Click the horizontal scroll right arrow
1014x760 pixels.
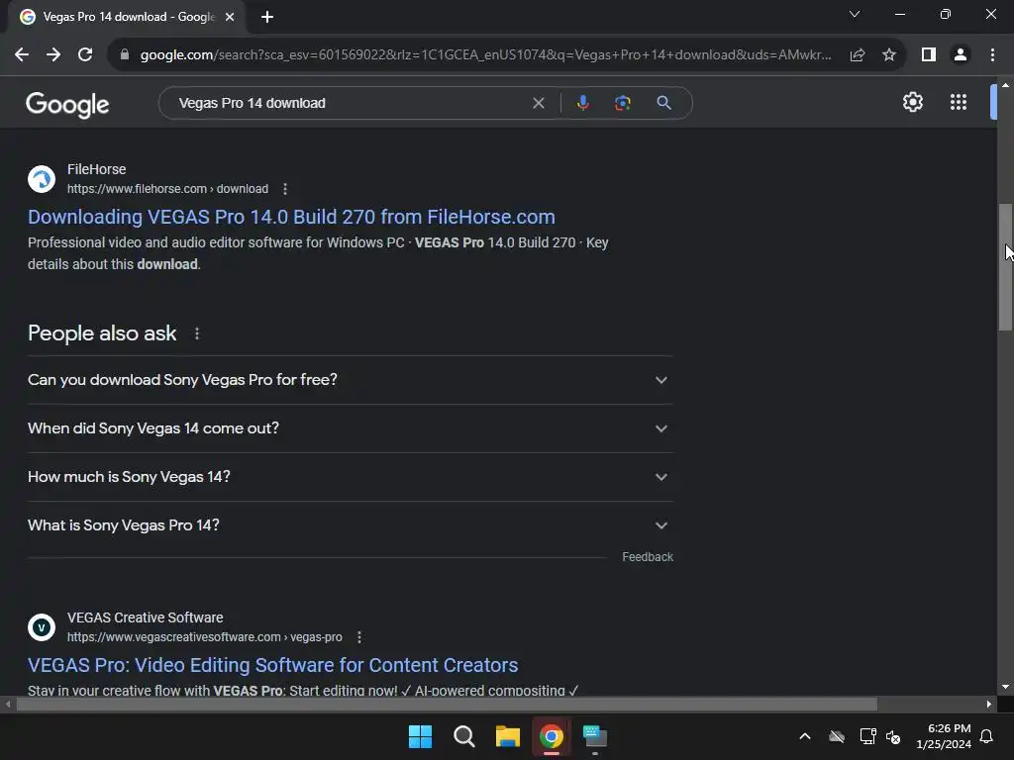coord(989,704)
